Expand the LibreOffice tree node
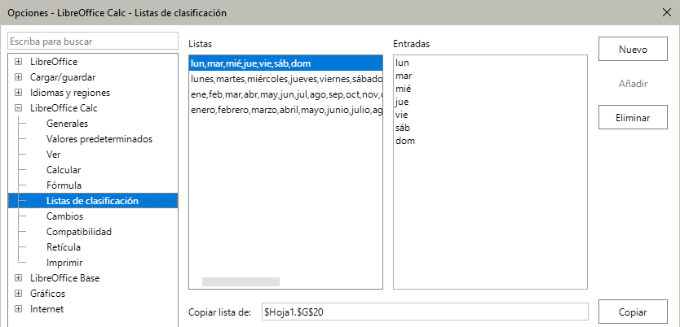This screenshot has height=327, width=680. click(18, 62)
